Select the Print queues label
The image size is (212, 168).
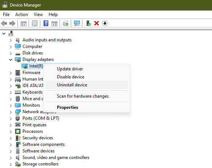(x=34, y=125)
